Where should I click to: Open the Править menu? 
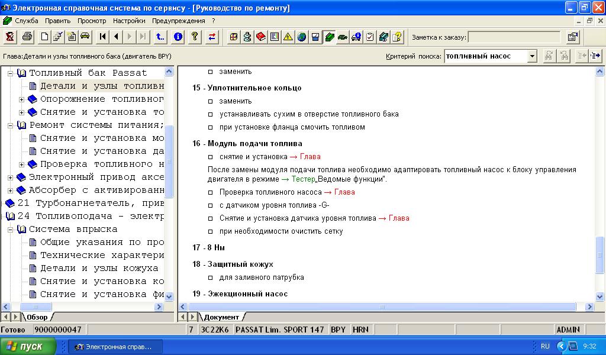pos(57,21)
